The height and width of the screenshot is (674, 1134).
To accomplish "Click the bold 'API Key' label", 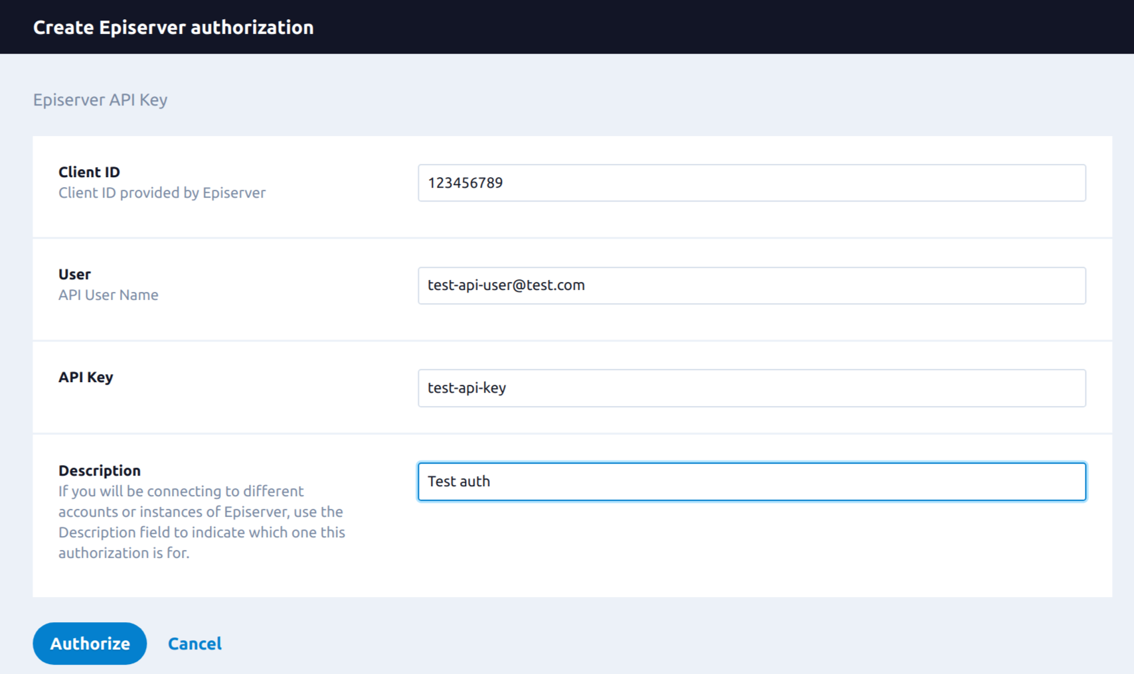I will [x=86, y=377].
